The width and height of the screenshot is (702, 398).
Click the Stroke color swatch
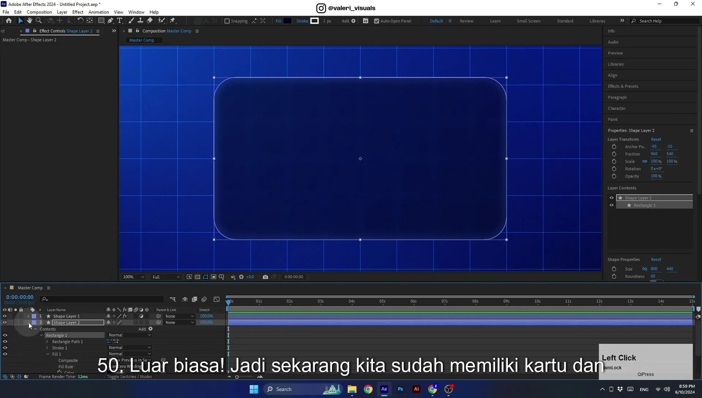(x=314, y=21)
